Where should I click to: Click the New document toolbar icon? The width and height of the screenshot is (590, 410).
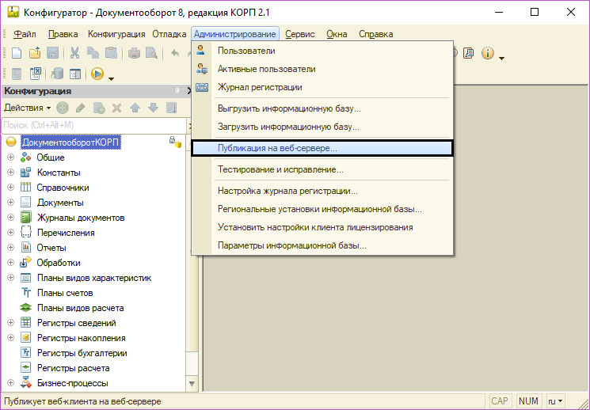(17, 54)
